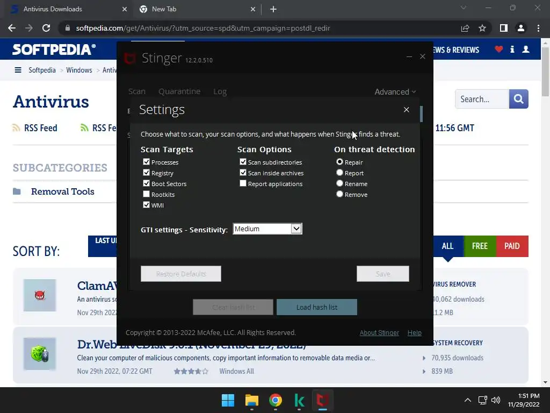Click the Save settings button

pyautogui.click(x=383, y=274)
